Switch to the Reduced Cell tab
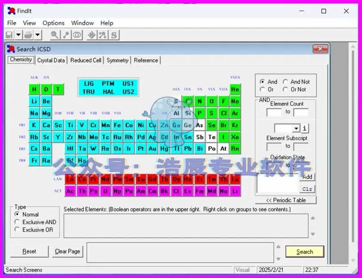Viewport: 362px width, 278px height. pyautogui.click(x=86, y=60)
